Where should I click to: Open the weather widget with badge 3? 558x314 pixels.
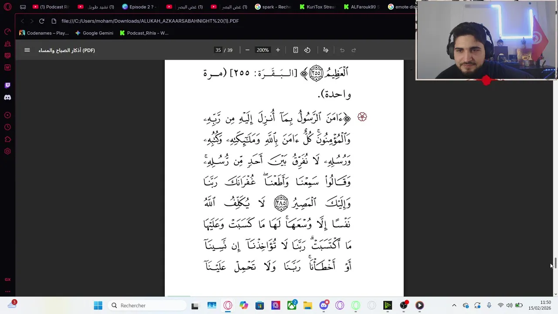pyautogui.click(x=12, y=305)
